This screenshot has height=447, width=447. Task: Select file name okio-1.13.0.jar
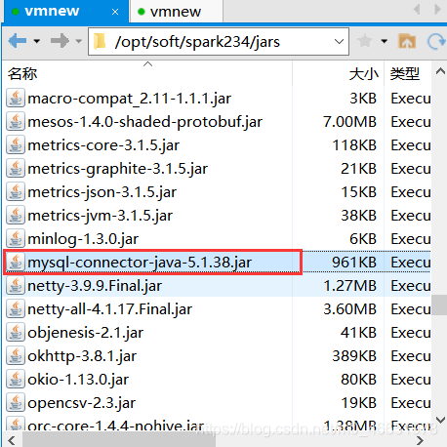[78, 380]
